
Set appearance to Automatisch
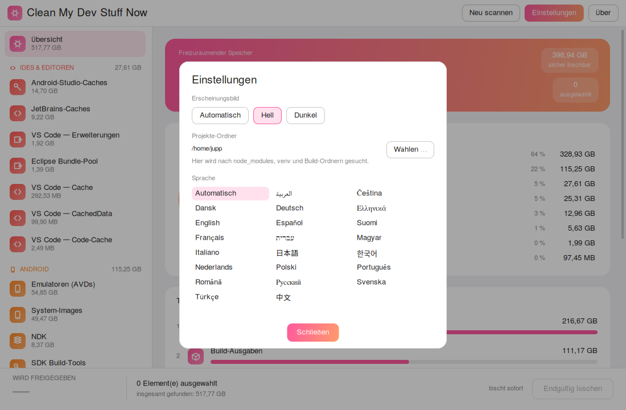(x=220, y=116)
